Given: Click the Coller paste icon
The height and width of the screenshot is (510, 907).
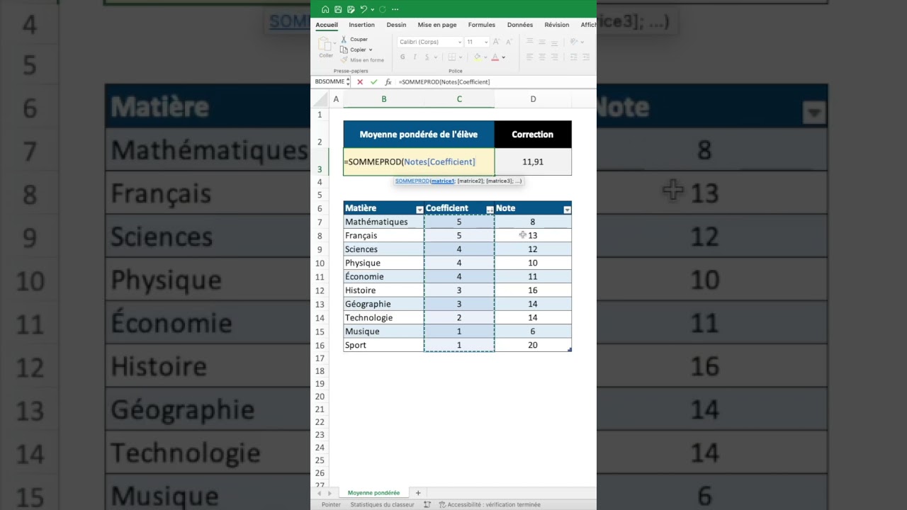Looking at the screenshot, I should tap(325, 45).
